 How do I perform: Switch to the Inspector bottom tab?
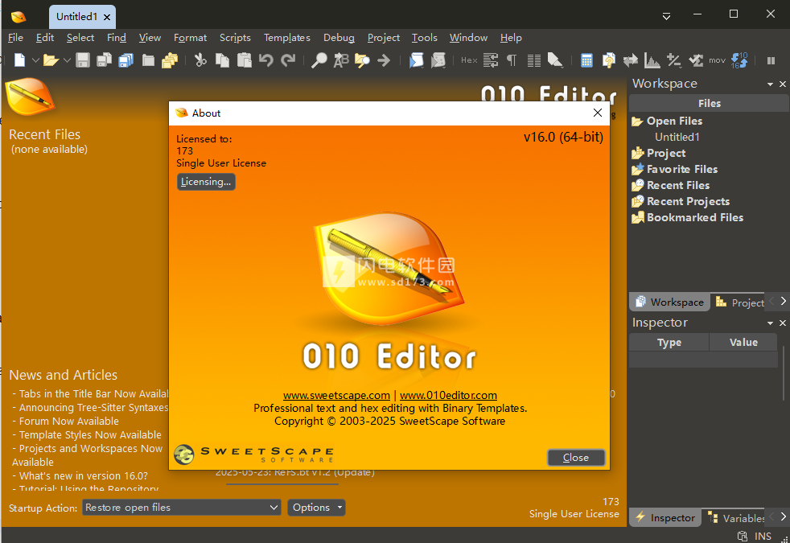point(665,517)
